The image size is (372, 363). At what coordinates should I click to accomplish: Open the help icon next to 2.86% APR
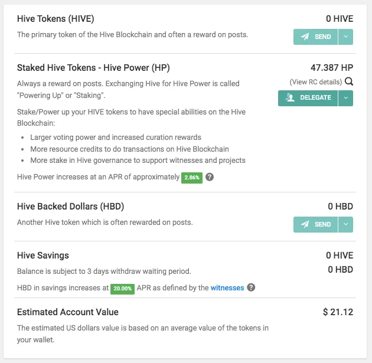pyautogui.click(x=210, y=177)
